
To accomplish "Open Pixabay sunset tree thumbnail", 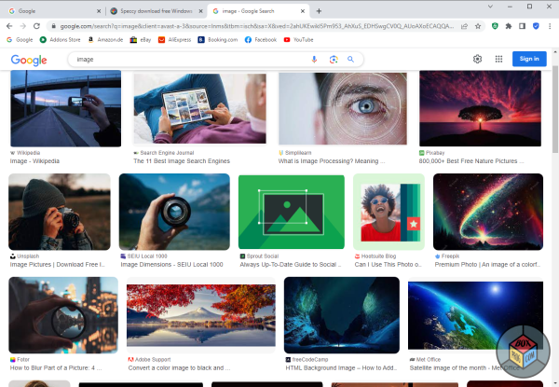I will point(480,108).
